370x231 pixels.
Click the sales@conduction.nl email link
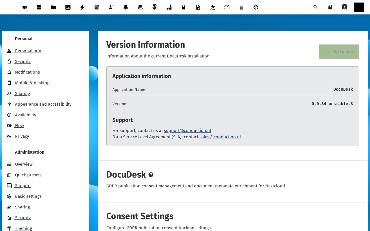(x=220, y=137)
